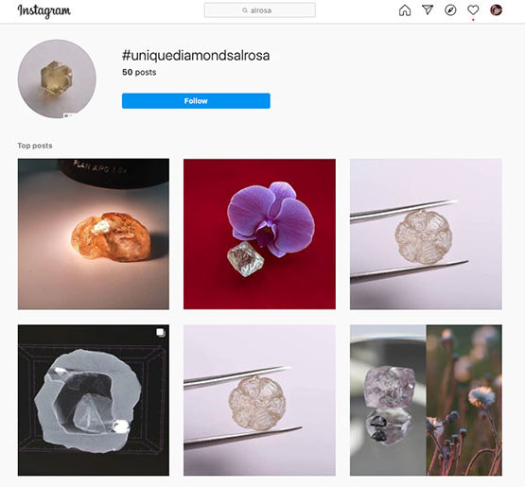Open the hashtag's round yellow diamond picture

57,79
